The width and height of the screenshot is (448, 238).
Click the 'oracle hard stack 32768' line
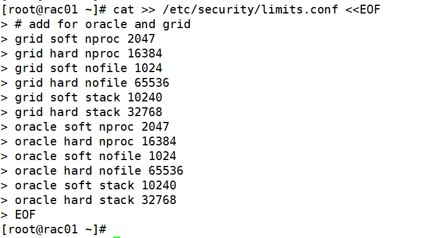tap(96, 200)
